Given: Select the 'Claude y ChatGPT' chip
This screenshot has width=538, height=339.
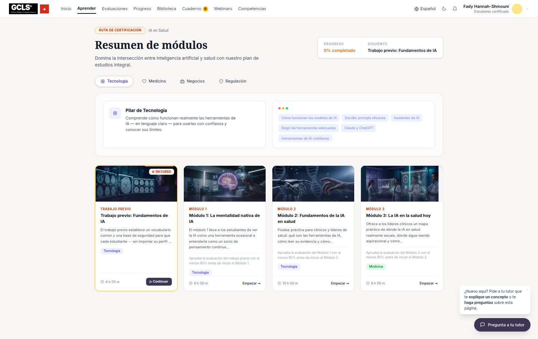Looking at the screenshot, I should click(359, 128).
